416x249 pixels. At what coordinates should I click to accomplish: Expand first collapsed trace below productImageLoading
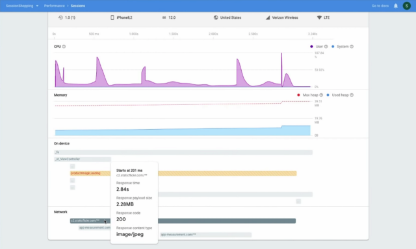tap(72, 180)
